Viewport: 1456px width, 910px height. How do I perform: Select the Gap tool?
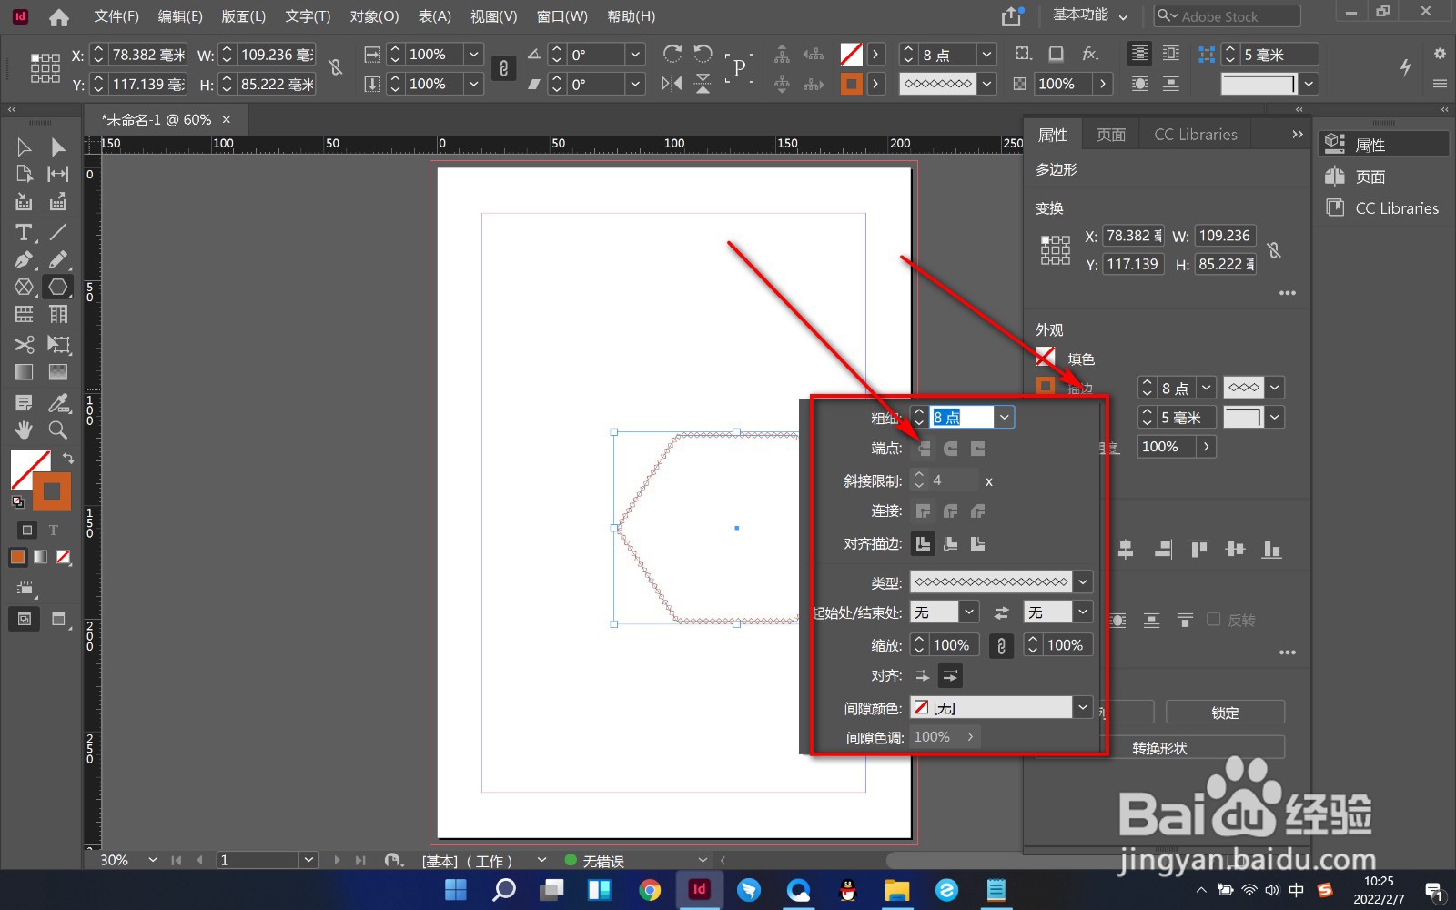coord(58,174)
